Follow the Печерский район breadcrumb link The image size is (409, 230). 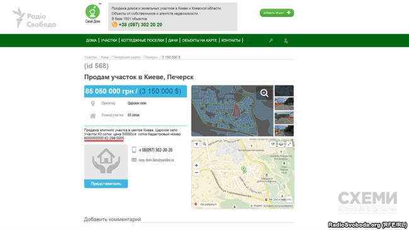point(126,57)
